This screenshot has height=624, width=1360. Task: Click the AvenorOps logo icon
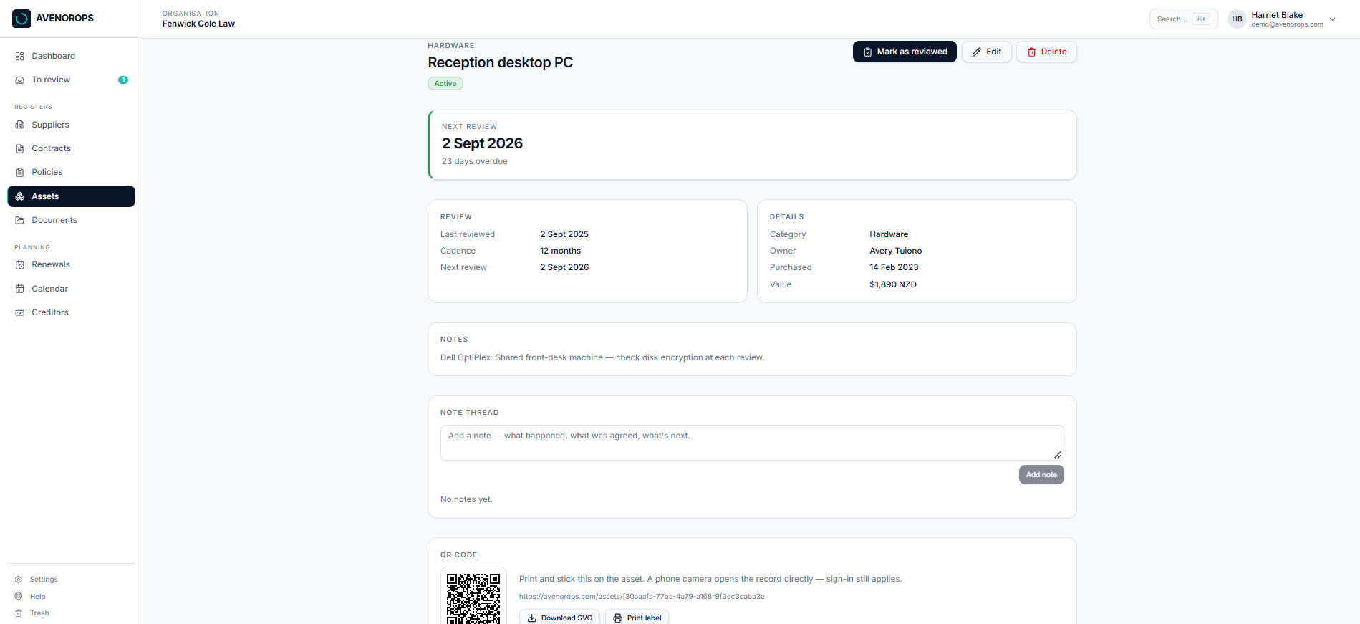pos(21,19)
